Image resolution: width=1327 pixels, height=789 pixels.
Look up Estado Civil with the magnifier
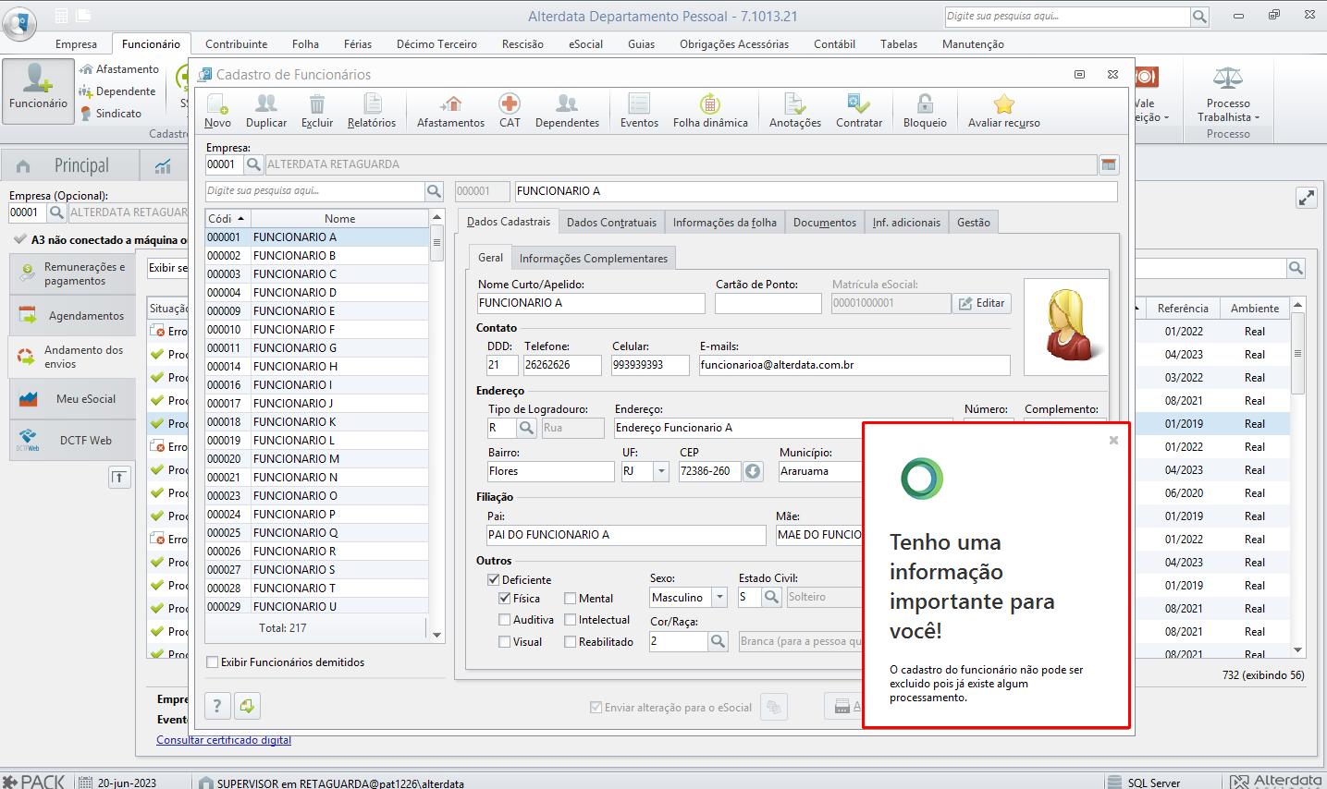point(771,598)
